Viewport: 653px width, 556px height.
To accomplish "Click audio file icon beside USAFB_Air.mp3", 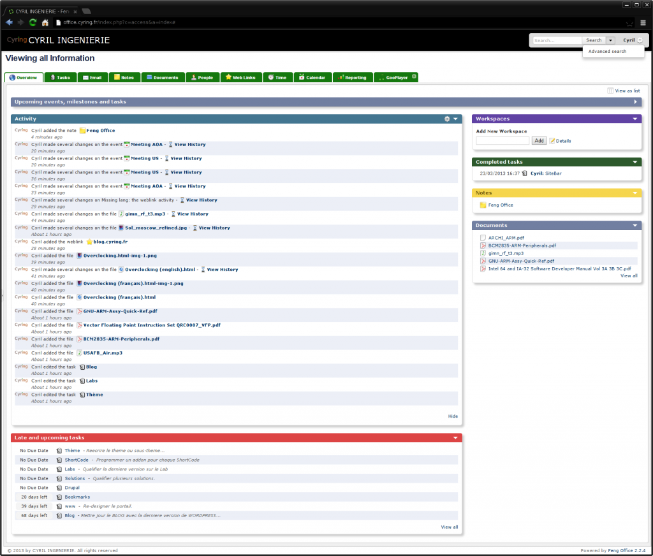I will pyautogui.click(x=79, y=353).
